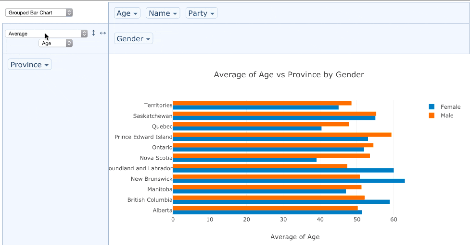Viewport: 470px width, 245px height.
Task: Toggle the Female series in the legend
Action: (450, 107)
